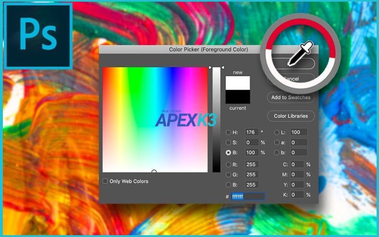Select the H hue radio button
379x237 pixels.
pos(228,132)
